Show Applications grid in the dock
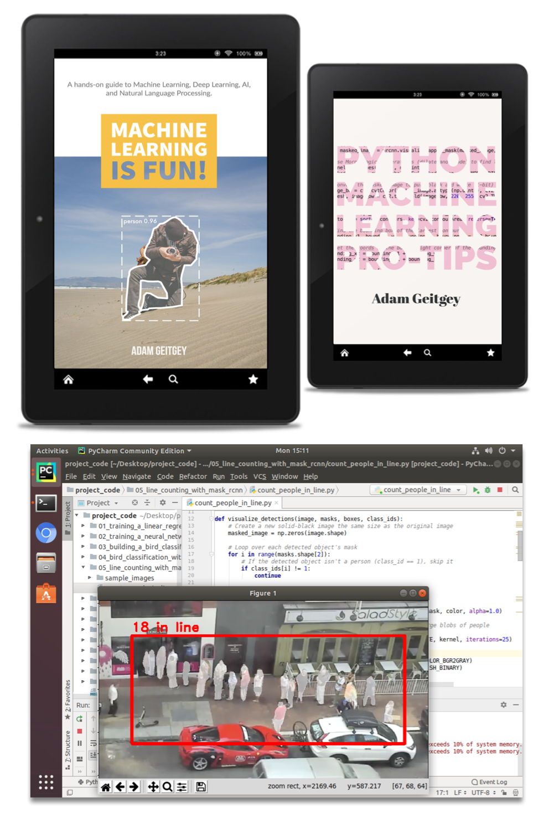Viewport: 549px width, 823px height. (x=46, y=782)
